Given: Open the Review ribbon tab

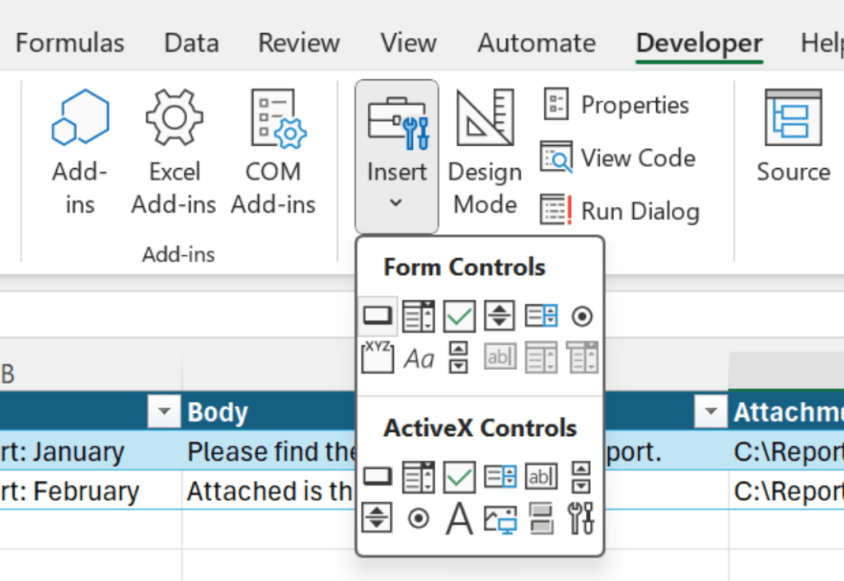Looking at the screenshot, I should click(x=298, y=43).
